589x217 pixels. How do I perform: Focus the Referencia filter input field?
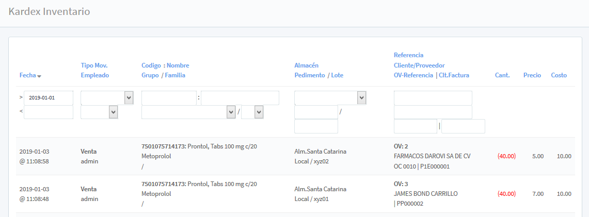[x=433, y=98]
